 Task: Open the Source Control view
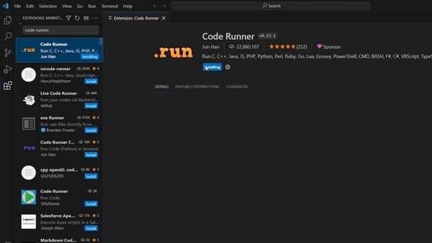7,53
